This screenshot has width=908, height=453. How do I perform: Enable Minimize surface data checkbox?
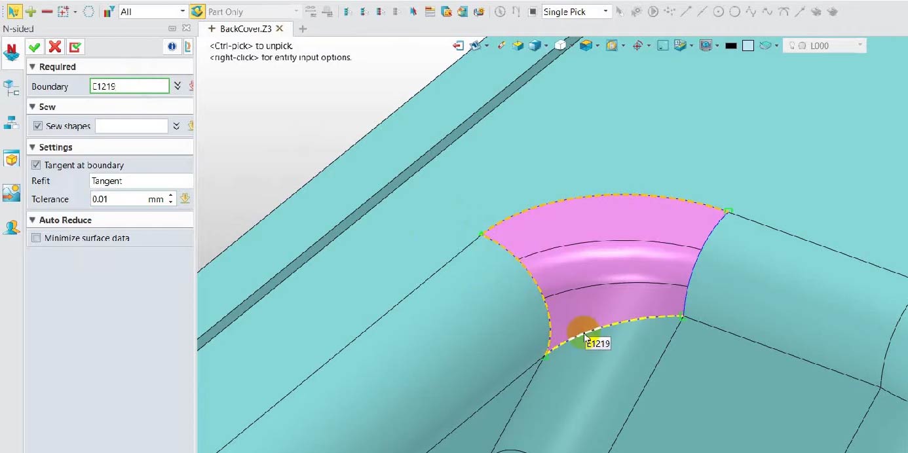coord(36,238)
